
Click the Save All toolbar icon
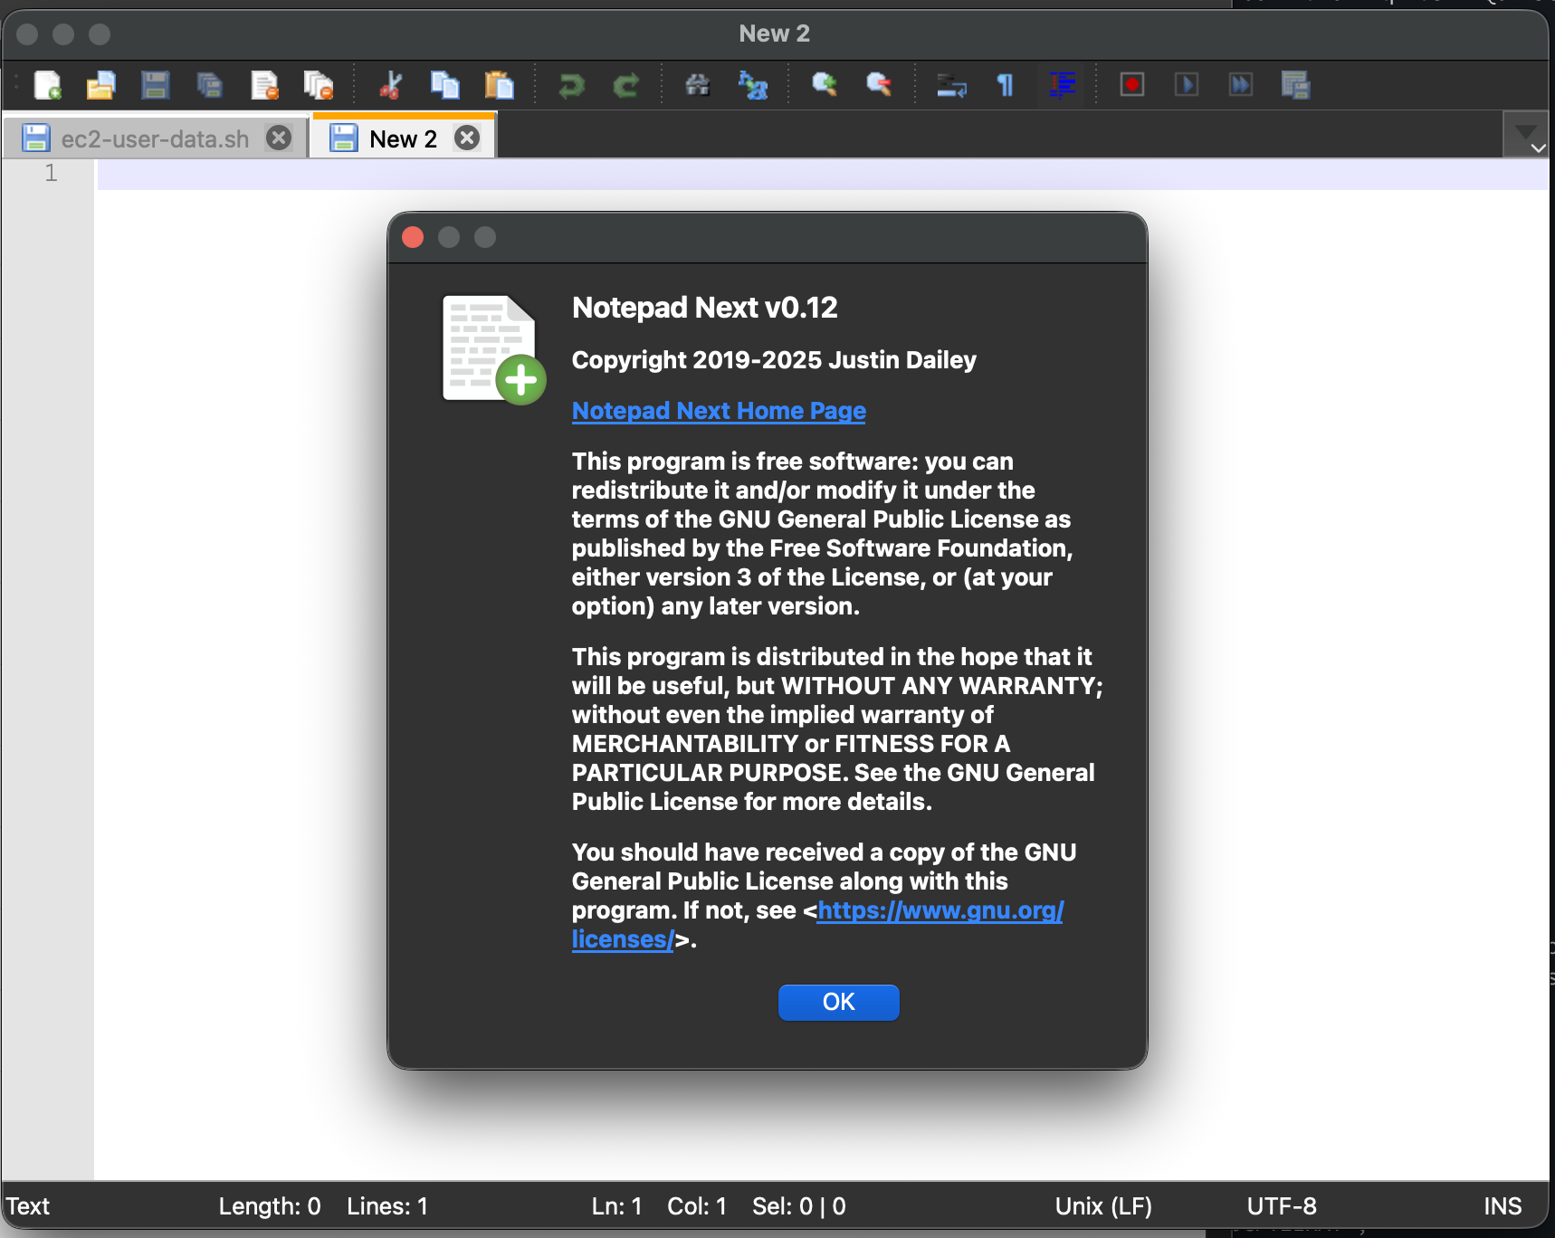click(210, 85)
